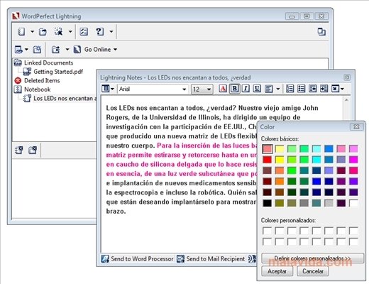
Task: Click the options checklist icon
Action: pos(84,31)
